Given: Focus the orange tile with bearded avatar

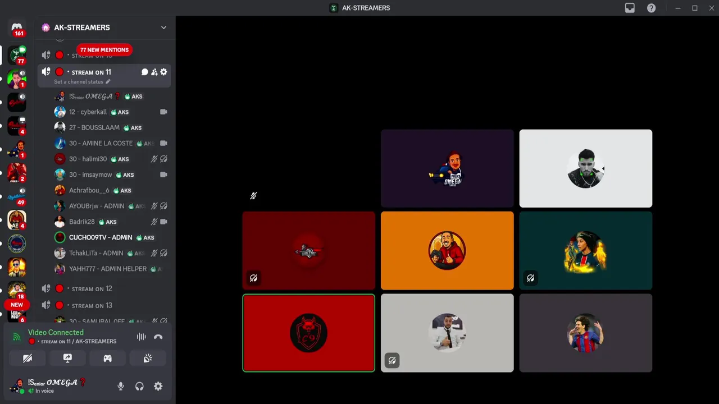Looking at the screenshot, I should [x=447, y=251].
